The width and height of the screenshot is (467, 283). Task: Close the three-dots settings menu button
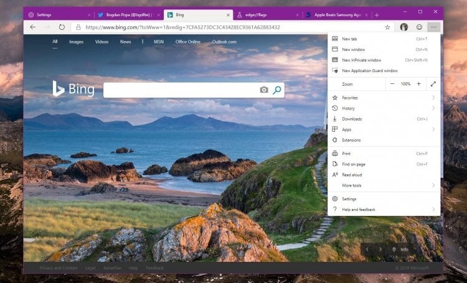[x=433, y=27]
